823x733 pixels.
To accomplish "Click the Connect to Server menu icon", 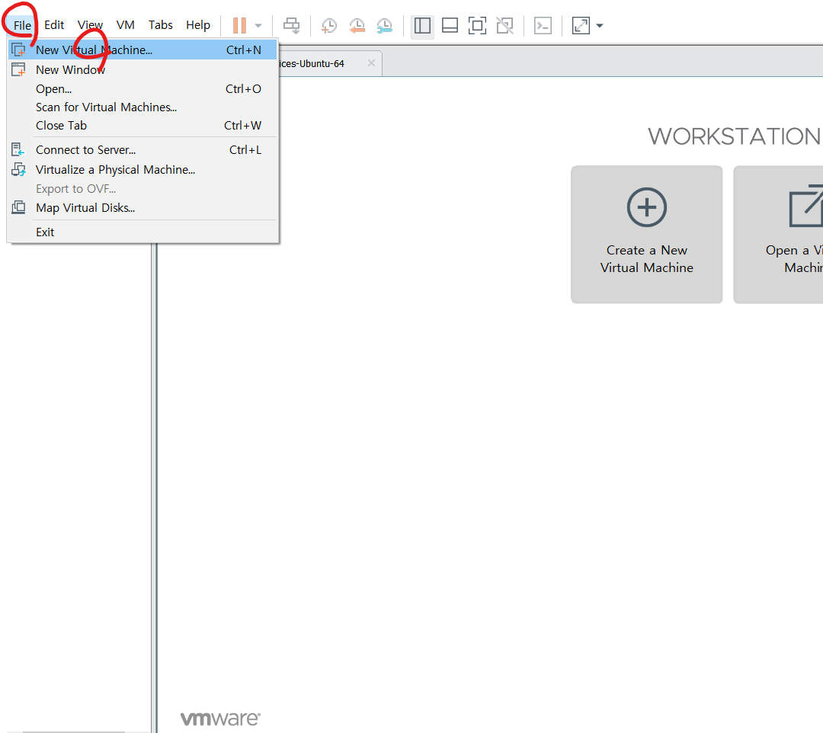I will pos(18,149).
